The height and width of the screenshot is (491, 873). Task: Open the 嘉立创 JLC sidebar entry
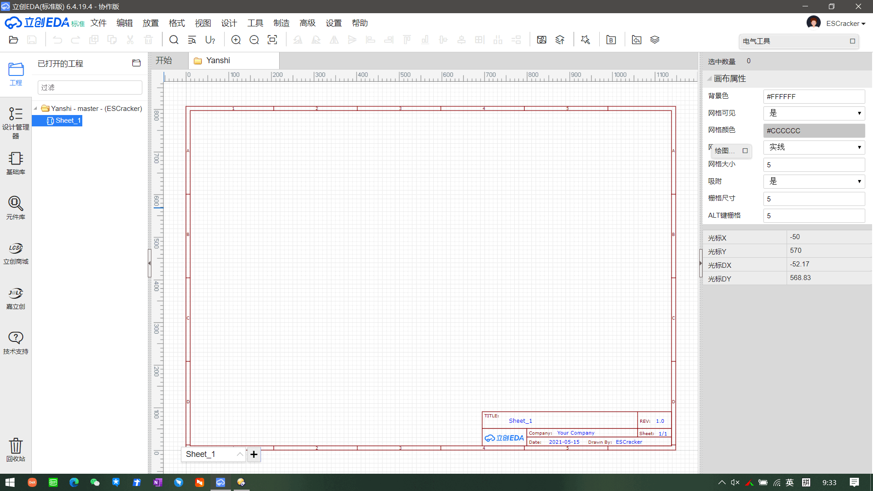(x=16, y=298)
